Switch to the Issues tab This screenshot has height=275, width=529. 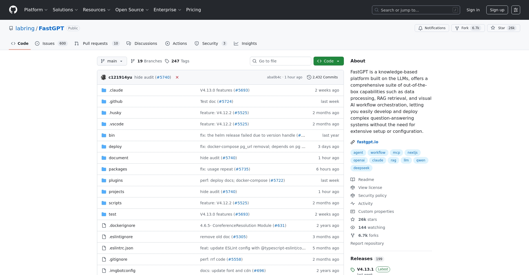(48, 43)
